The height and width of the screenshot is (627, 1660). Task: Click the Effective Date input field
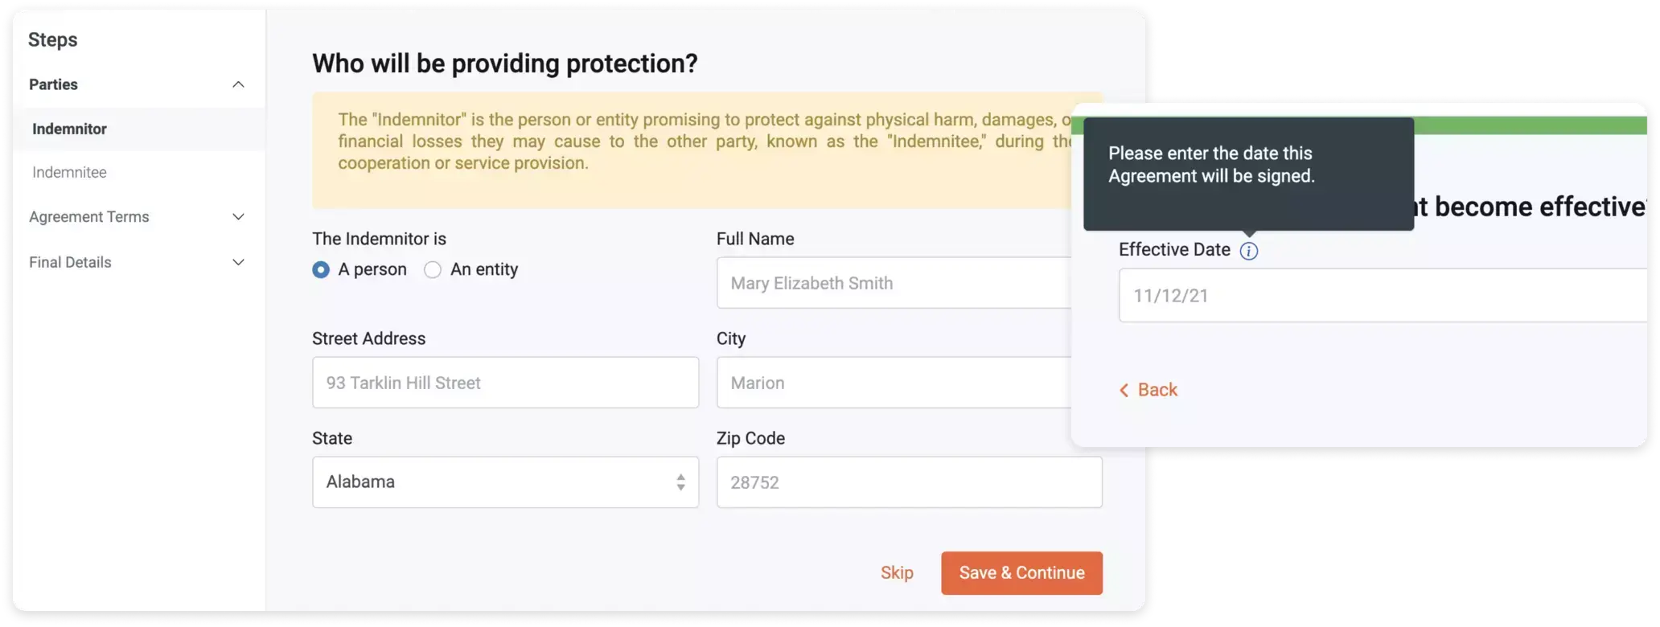coord(1383,296)
